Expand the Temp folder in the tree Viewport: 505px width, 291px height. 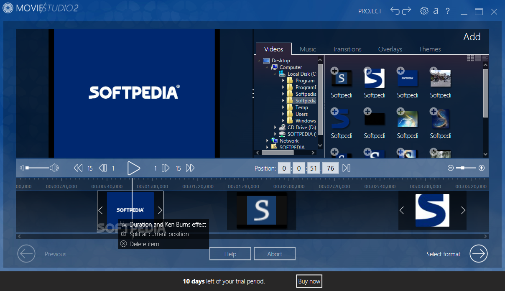coord(283,107)
